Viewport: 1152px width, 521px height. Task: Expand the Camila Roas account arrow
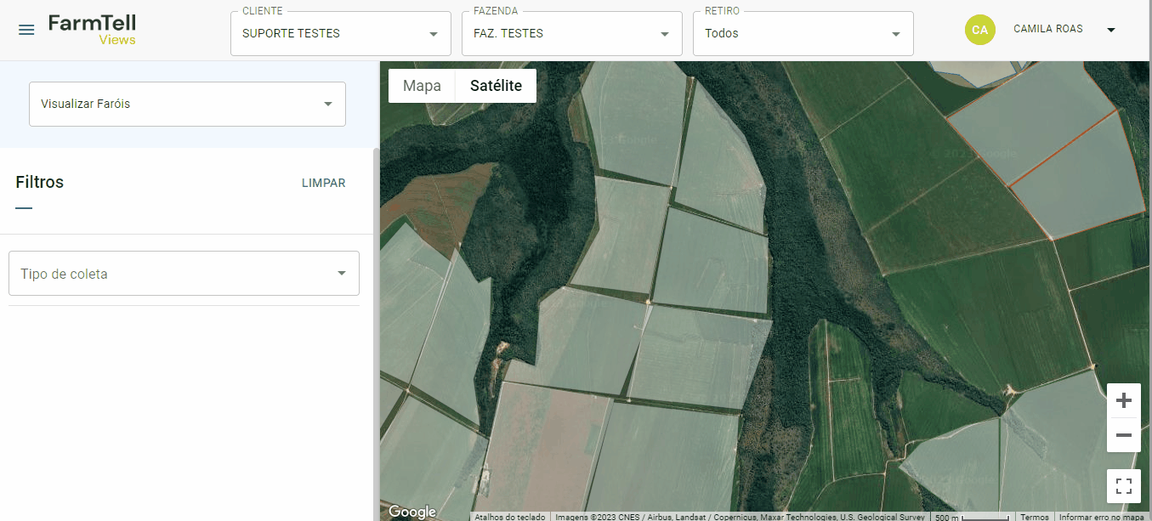click(x=1110, y=30)
